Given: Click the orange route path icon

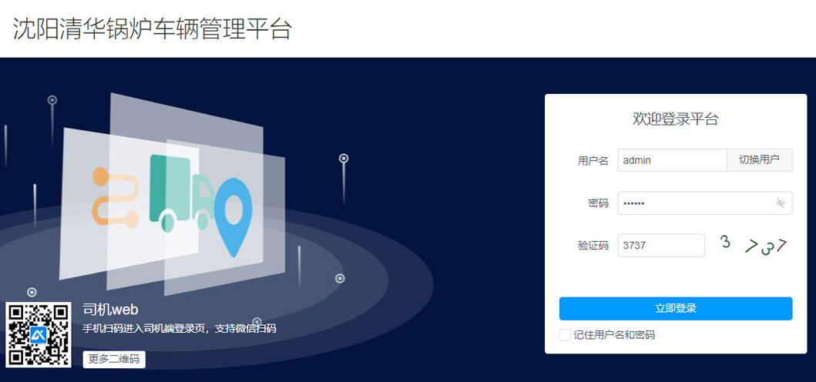Looking at the screenshot, I should (115, 196).
